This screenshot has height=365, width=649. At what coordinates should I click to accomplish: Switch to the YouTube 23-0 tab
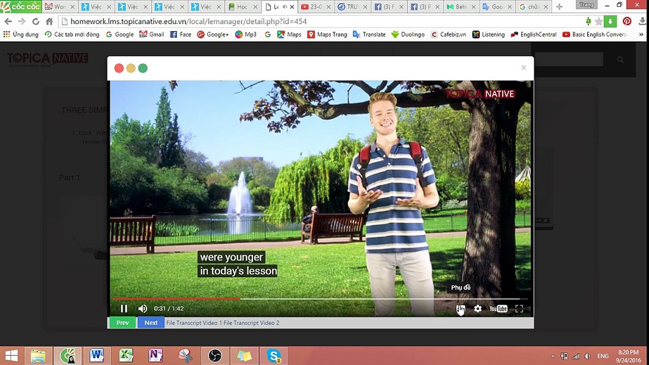pos(315,7)
